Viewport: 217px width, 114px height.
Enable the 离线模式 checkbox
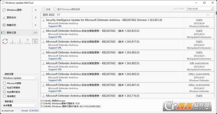[x=5, y=96]
